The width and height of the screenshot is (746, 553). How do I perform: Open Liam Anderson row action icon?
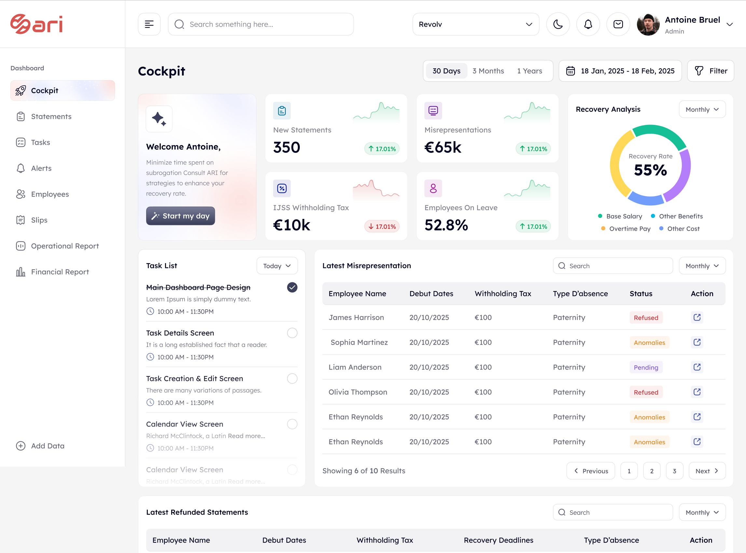tap(697, 367)
